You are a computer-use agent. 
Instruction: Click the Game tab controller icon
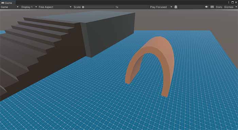tap(3, 3)
